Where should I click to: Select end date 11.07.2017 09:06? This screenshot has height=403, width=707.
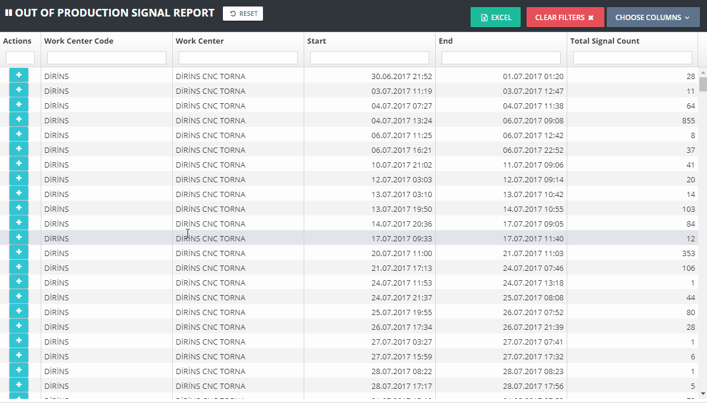(x=533, y=165)
